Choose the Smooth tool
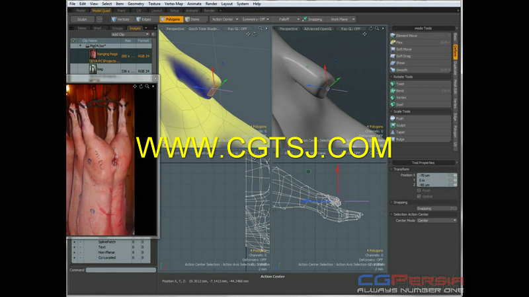 coord(421,70)
